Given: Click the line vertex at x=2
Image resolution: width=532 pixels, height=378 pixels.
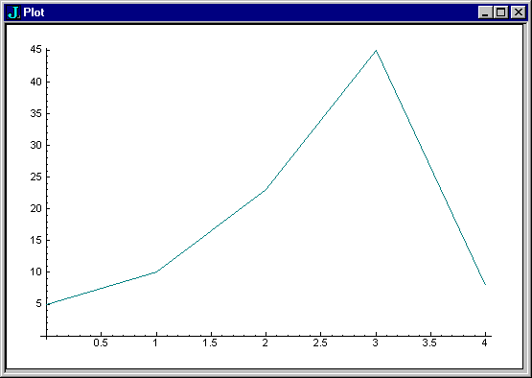Looking at the screenshot, I should 266,190.
